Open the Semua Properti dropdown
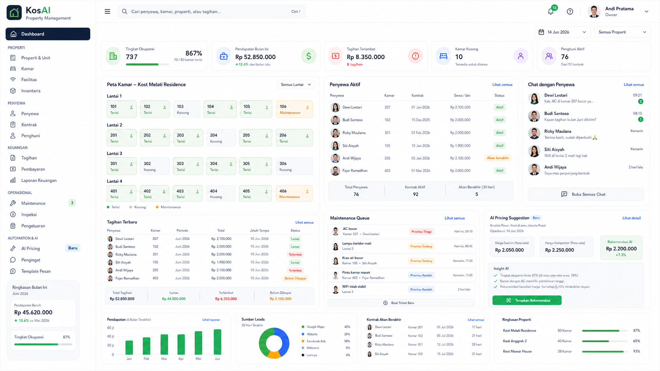The width and height of the screenshot is (660, 371). coord(622,32)
